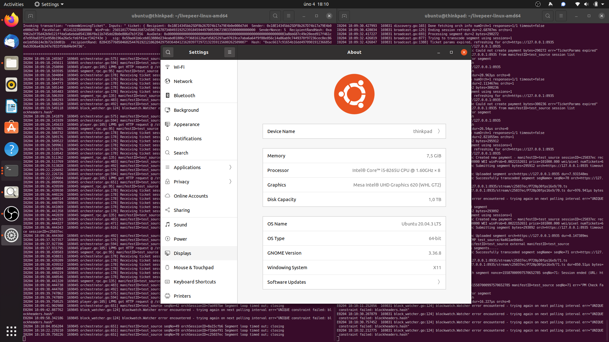The height and width of the screenshot is (342, 609).
Task: Open the Settings hamburger menu
Action: click(230, 52)
